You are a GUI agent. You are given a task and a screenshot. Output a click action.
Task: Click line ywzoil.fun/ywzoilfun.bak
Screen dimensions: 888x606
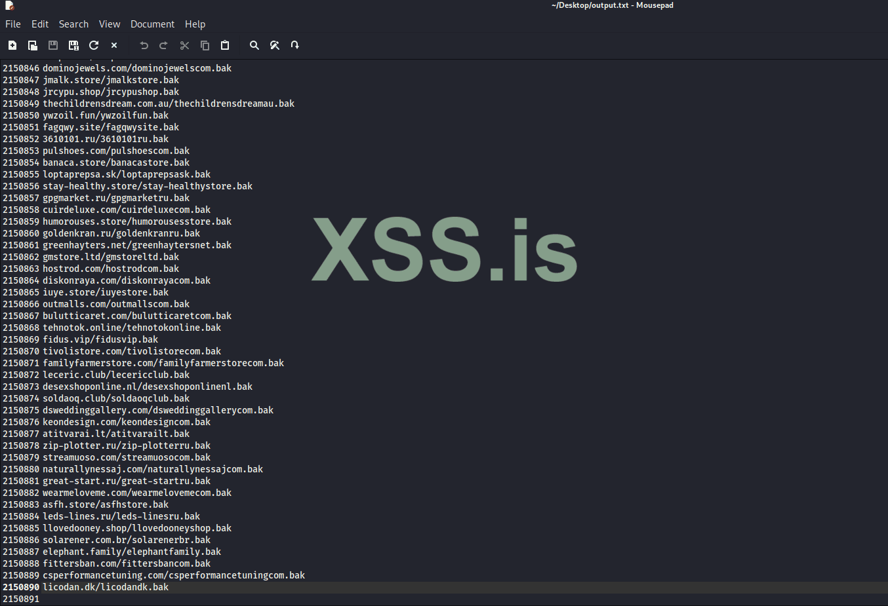tap(106, 115)
